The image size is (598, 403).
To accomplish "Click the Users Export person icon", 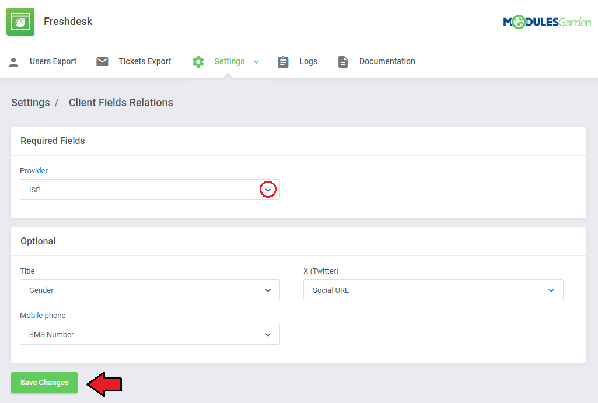I will click(14, 62).
